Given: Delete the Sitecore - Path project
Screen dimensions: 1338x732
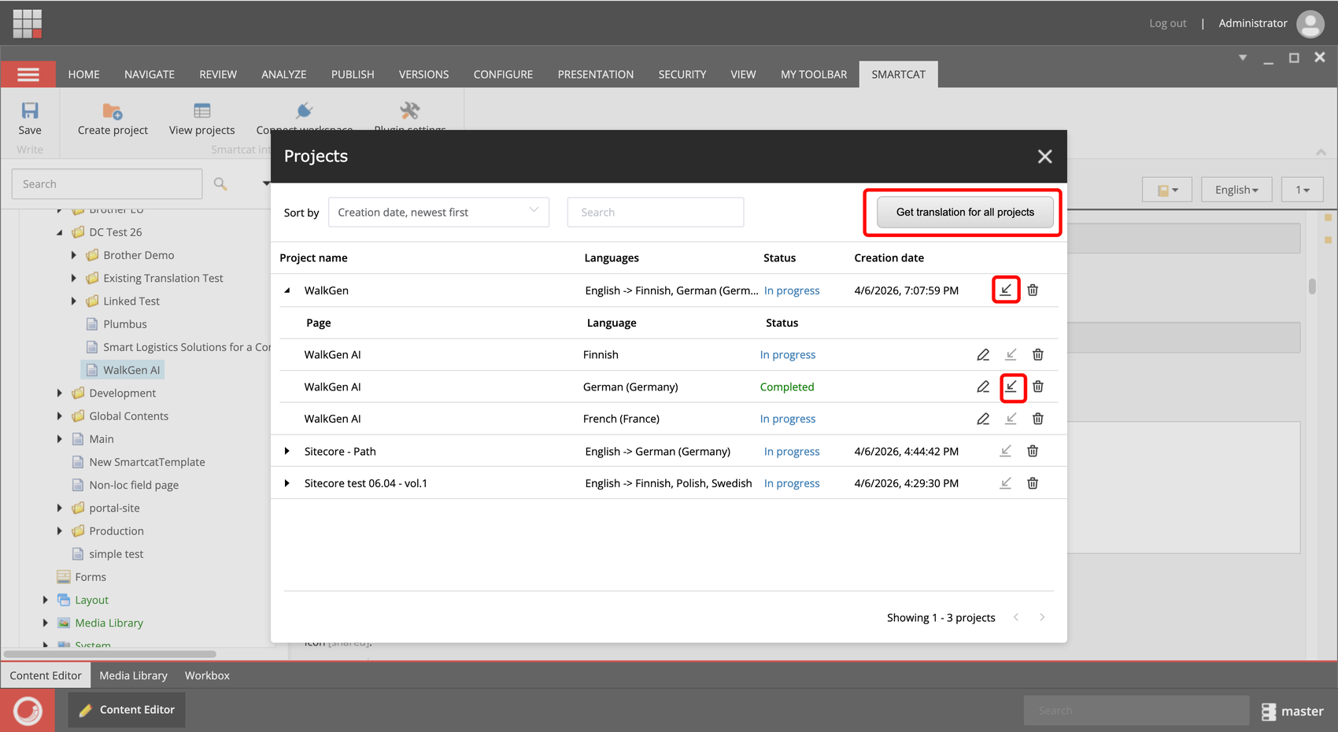Looking at the screenshot, I should tap(1033, 451).
